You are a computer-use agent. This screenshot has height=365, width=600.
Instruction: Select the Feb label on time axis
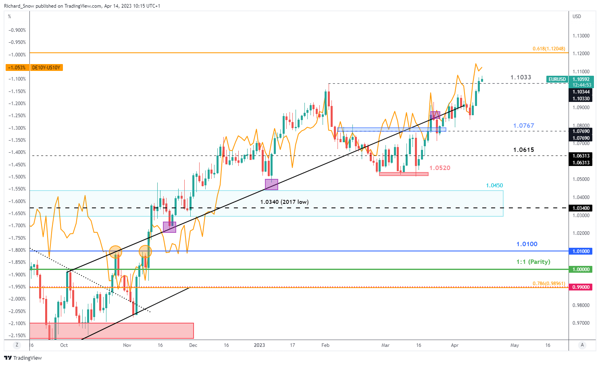(x=325, y=345)
